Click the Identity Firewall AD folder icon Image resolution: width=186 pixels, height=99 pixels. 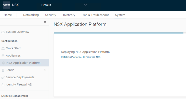[3, 85]
